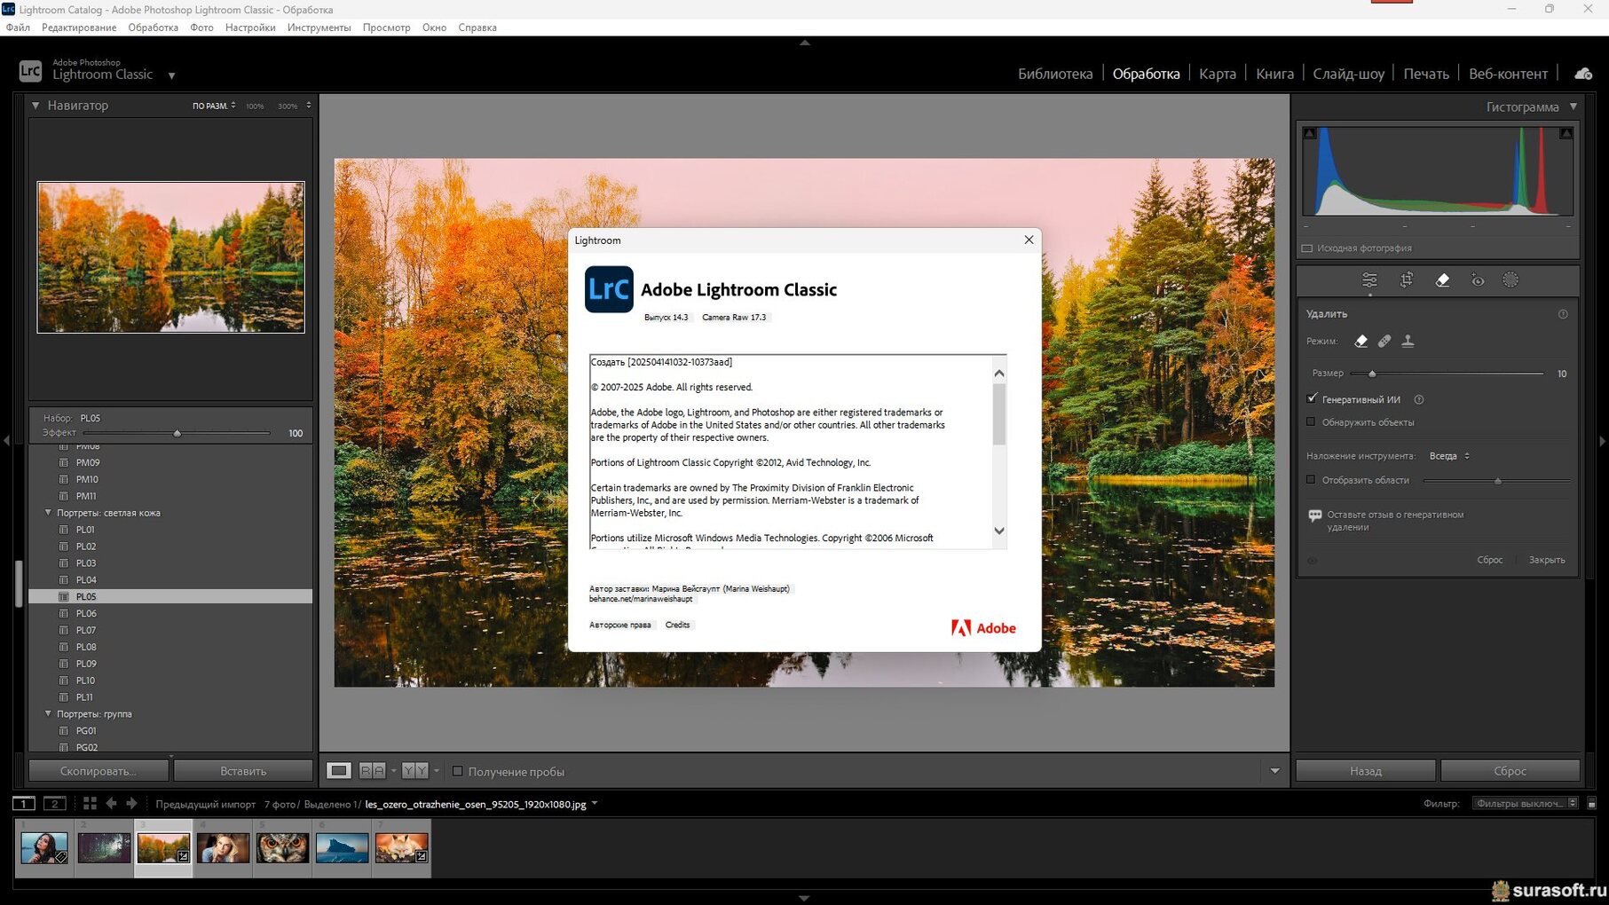Click the help icon beside Удалить header
This screenshot has height=905, width=1609.
click(1563, 314)
